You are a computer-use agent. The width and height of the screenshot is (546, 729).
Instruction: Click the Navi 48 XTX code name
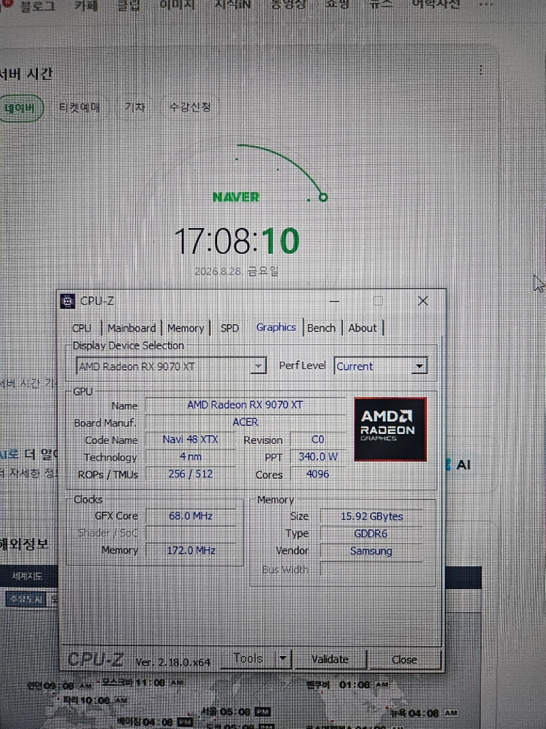pyautogui.click(x=190, y=440)
